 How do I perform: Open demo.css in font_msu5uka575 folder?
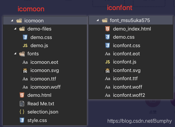point(124,37)
